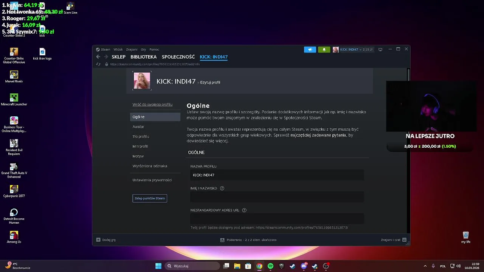Open Spotify from the taskbar
The image size is (484, 272).
pos(270,266)
